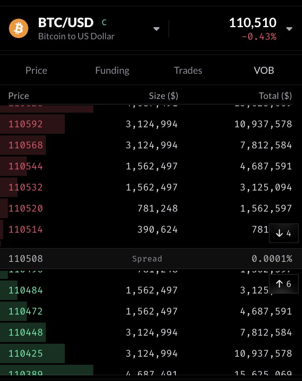Select the VOB tab
Screen dimensions: 302x381
(264, 71)
